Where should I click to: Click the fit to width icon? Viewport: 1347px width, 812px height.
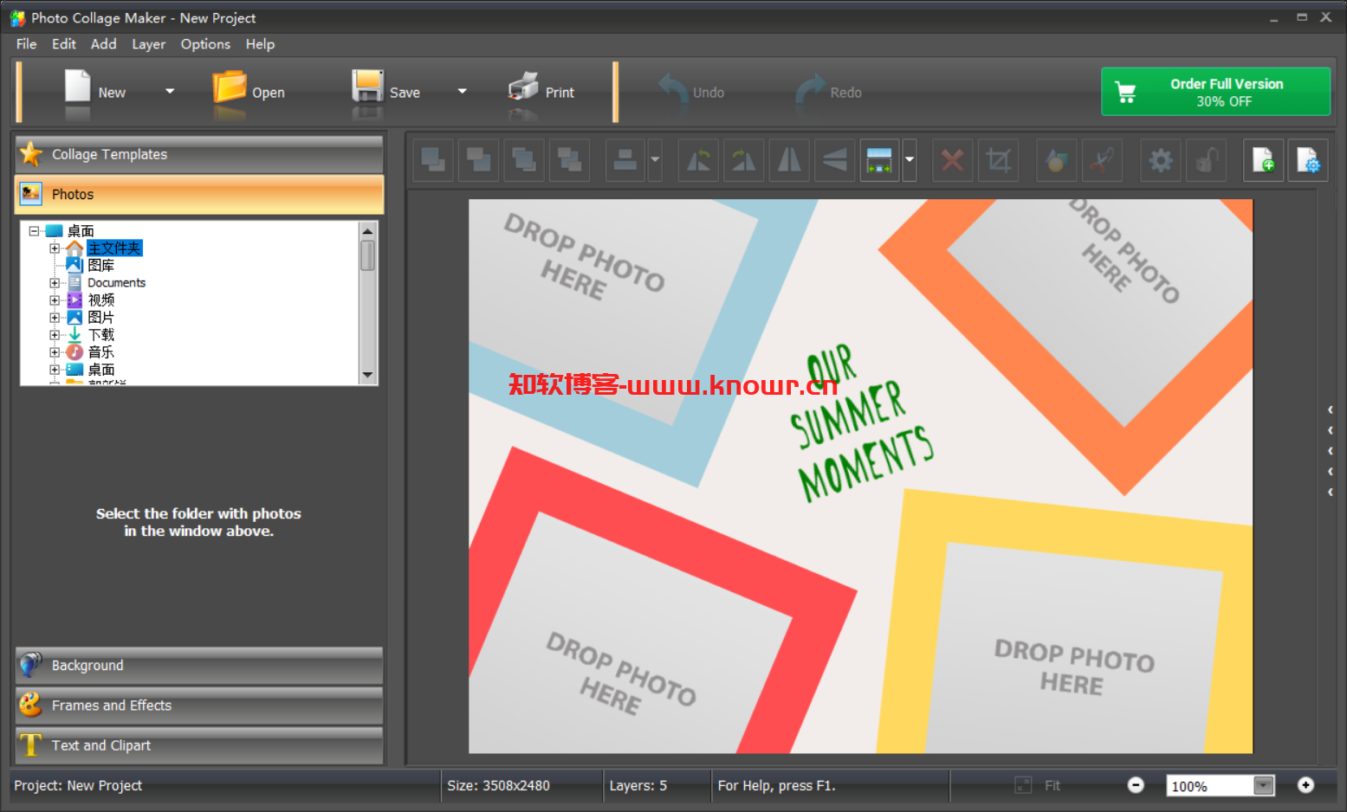pyautogui.click(x=879, y=160)
